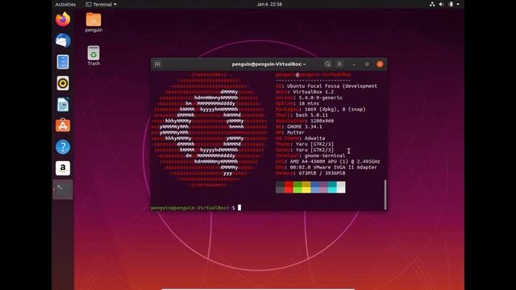Click the yellow color block in neofetch output
The image size is (516, 290).
(x=306, y=188)
